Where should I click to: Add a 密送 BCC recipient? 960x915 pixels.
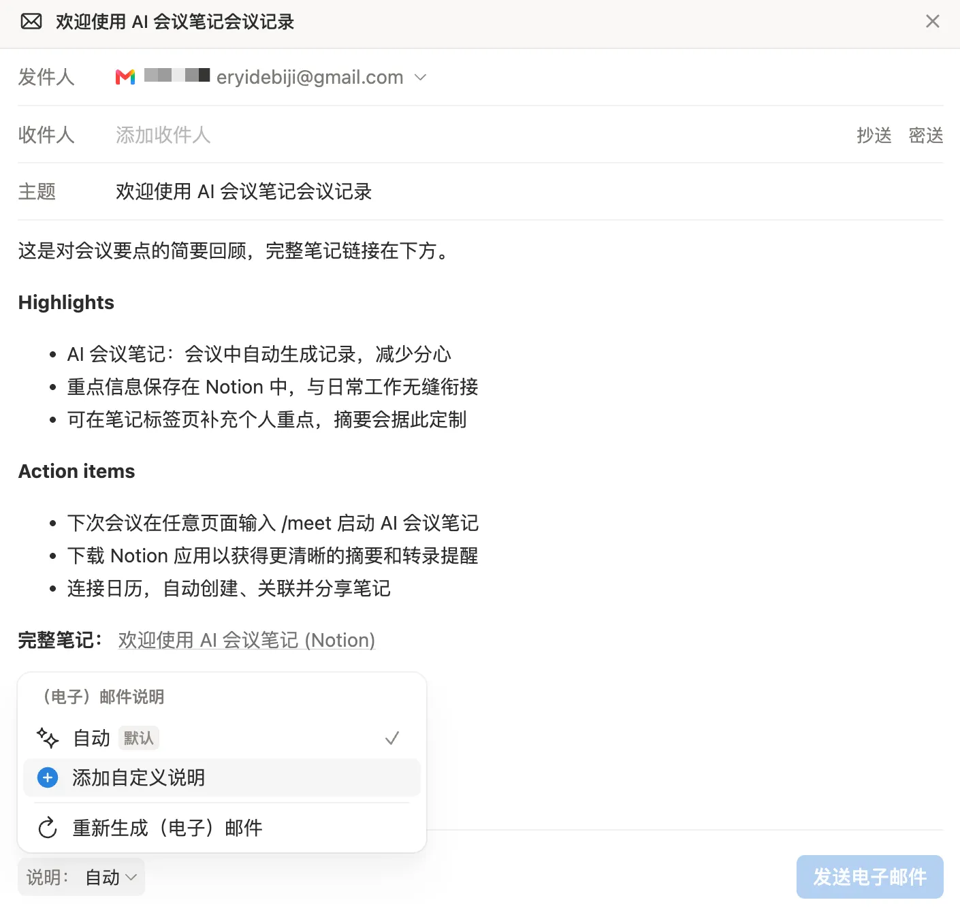click(926, 135)
